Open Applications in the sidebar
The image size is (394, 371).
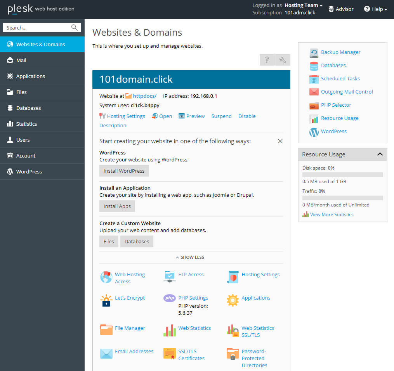pyautogui.click(x=42, y=76)
